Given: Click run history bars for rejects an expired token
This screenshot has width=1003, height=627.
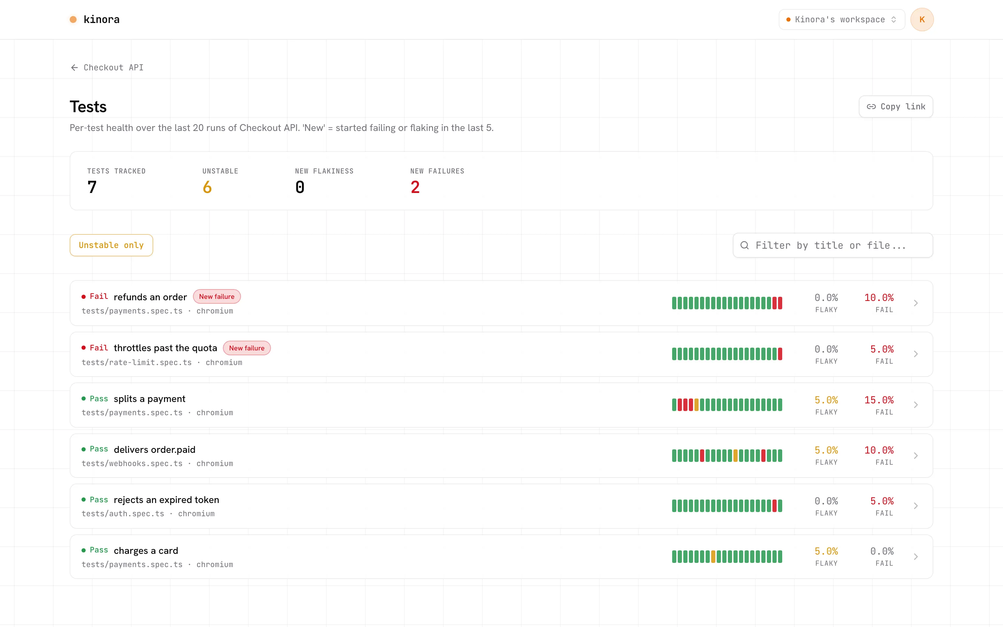Looking at the screenshot, I should click(x=727, y=506).
